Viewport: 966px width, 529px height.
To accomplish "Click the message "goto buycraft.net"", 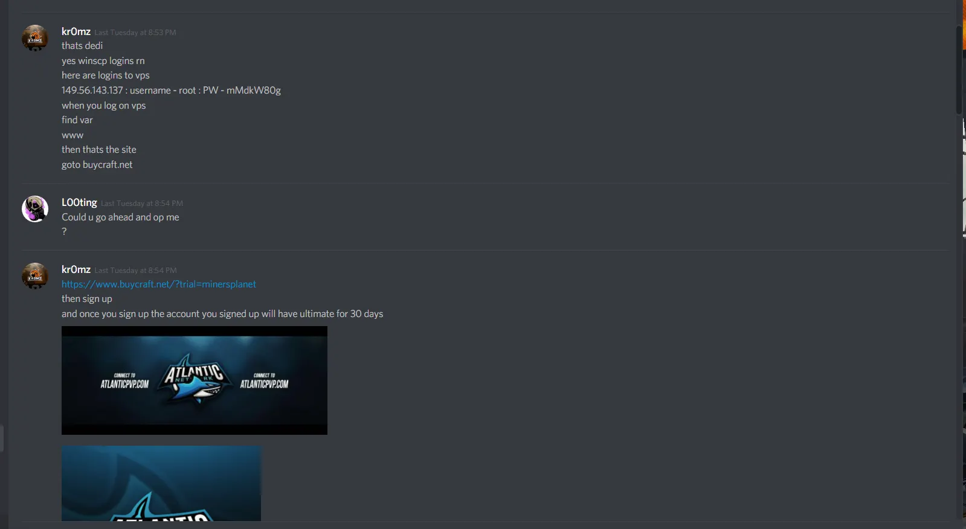I will [97, 165].
